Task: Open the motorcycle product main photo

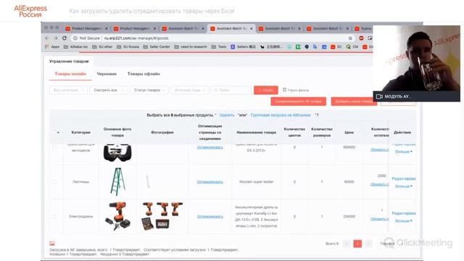Action: 117,153
